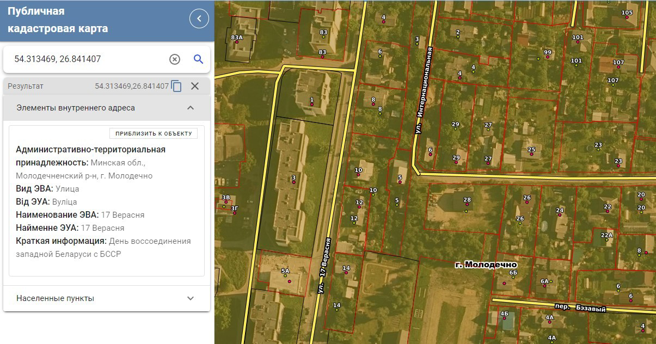Select the address point marker 5А
Viewport: 656px width, 344px height.
tap(289, 281)
